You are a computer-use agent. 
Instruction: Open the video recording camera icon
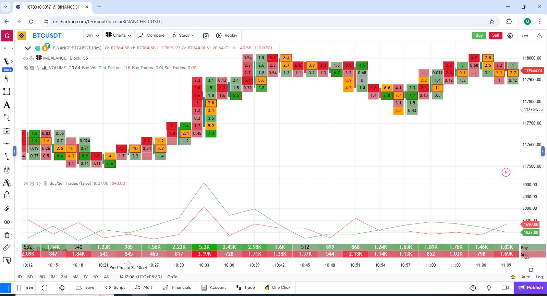(x=505, y=288)
